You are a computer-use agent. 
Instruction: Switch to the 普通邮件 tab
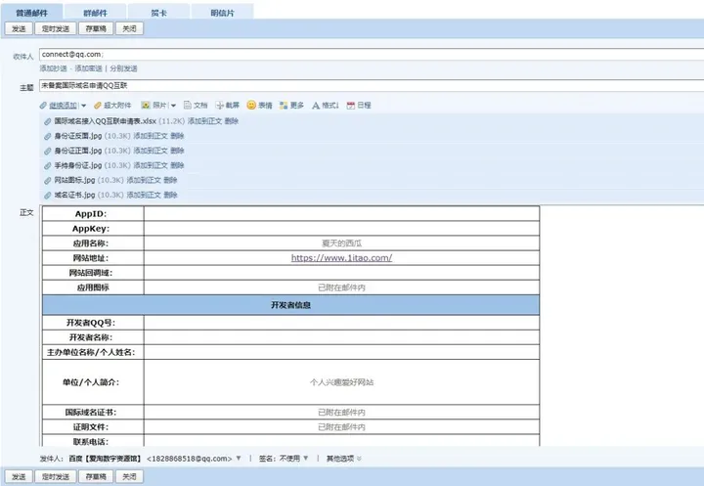point(32,13)
